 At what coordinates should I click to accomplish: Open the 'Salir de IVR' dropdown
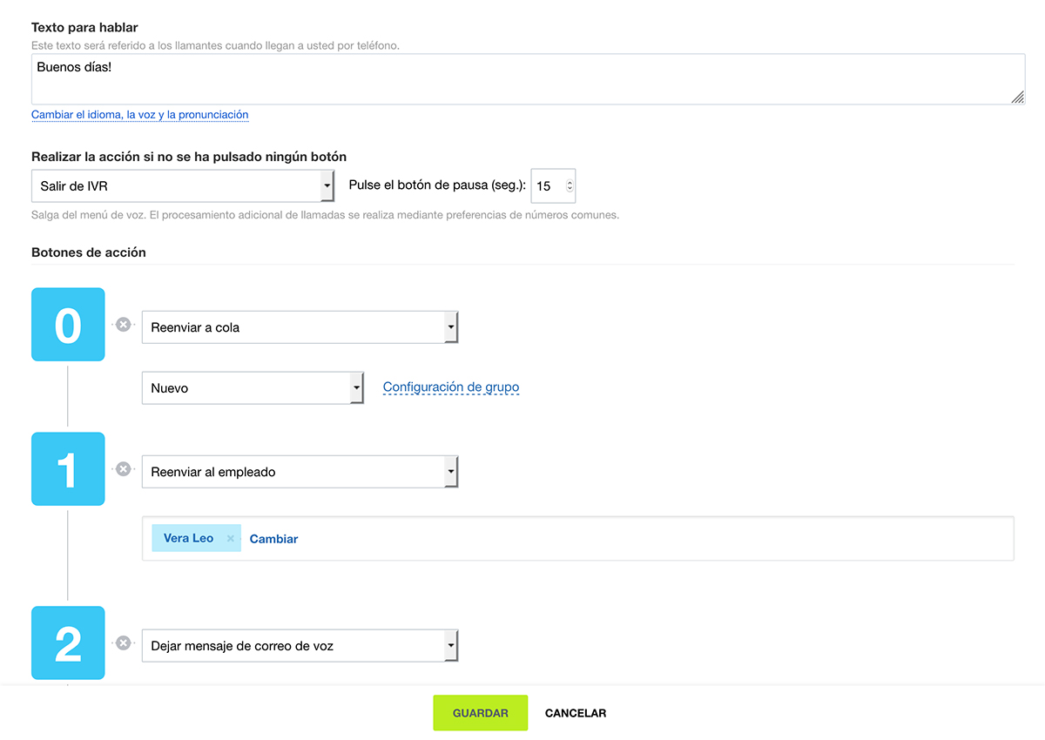coord(183,186)
